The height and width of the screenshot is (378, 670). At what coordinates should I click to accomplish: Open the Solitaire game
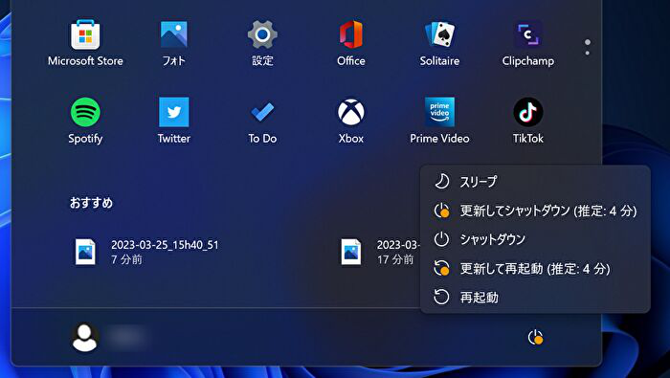439,43
